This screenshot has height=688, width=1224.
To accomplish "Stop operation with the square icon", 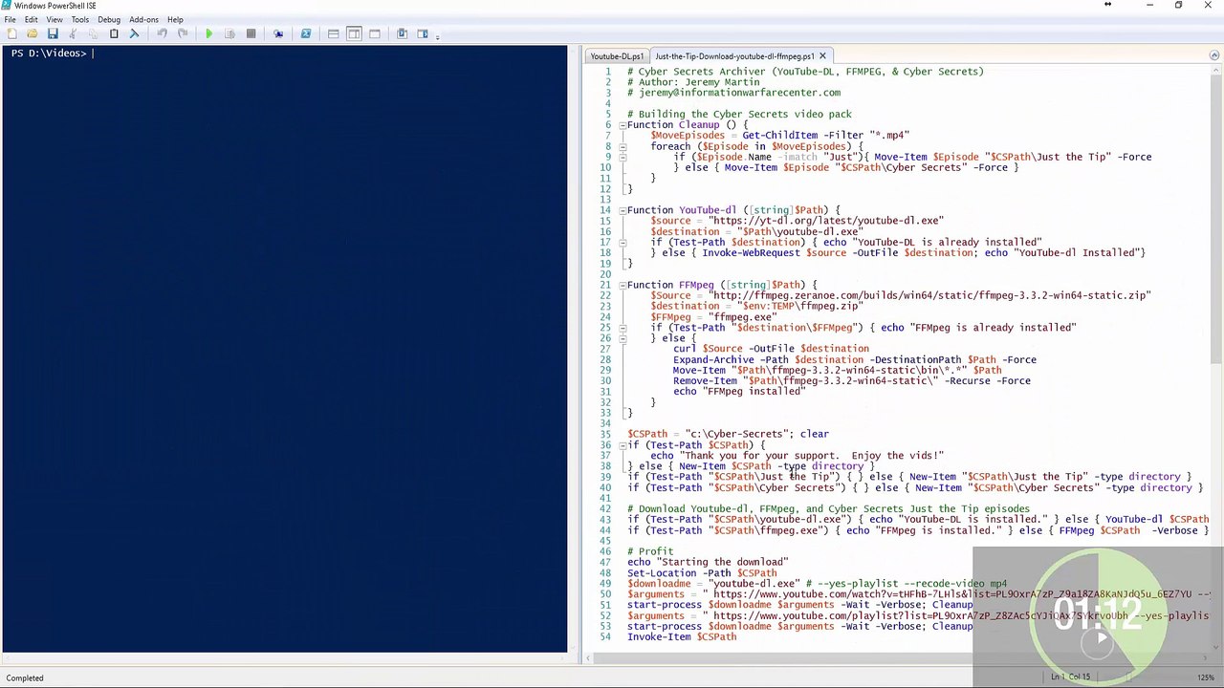I will pos(251,33).
